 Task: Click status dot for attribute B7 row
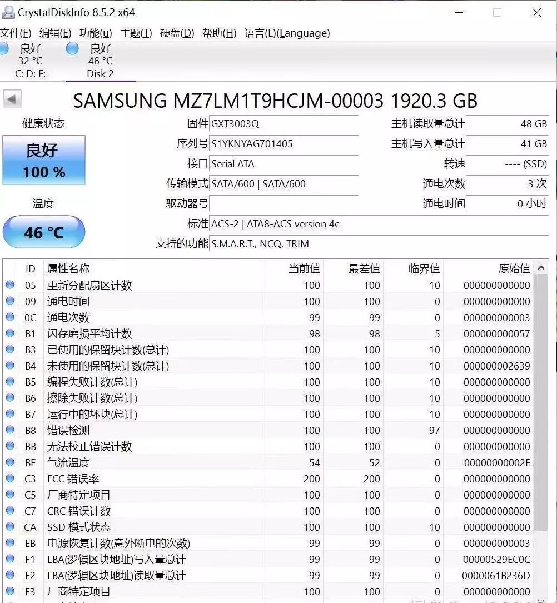click(10, 414)
